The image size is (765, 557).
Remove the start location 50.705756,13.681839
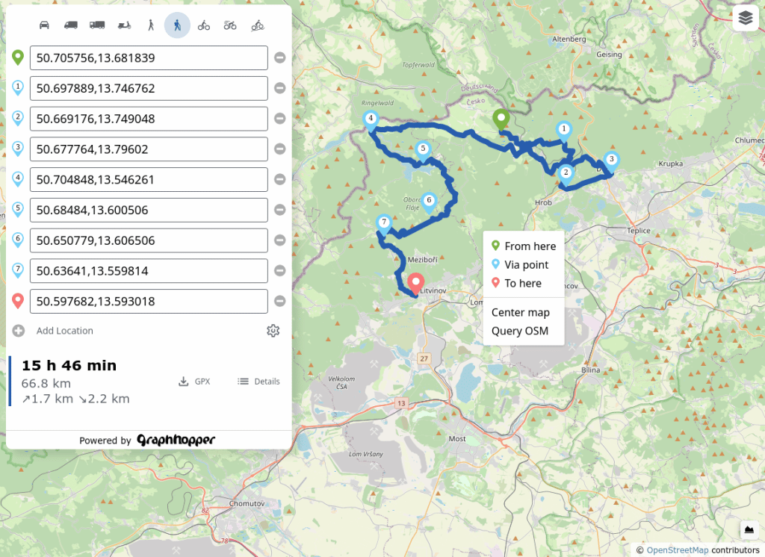pos(280,57)
